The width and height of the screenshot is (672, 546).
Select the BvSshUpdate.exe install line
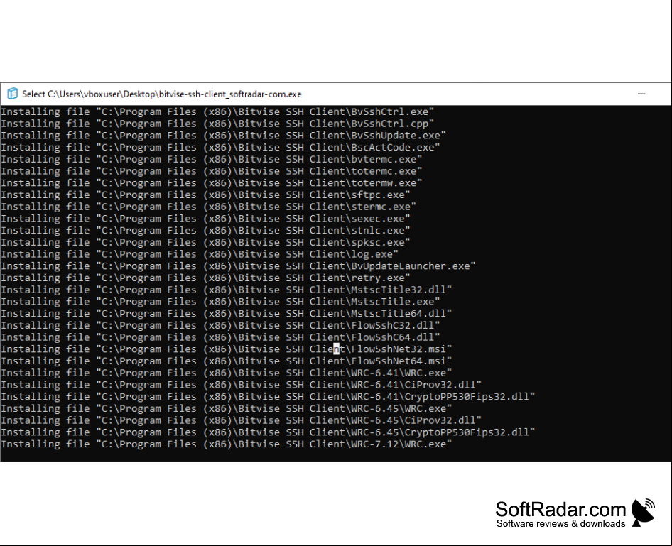coord(223,136)
